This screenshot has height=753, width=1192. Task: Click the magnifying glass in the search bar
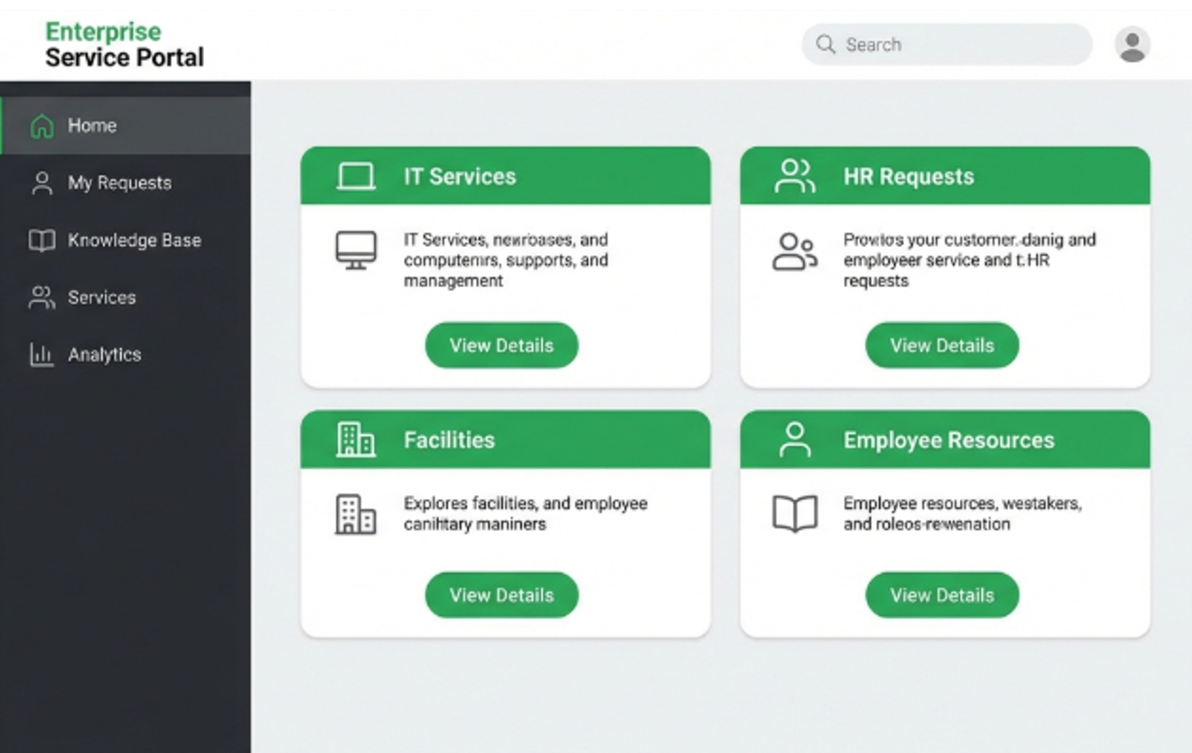(x=825, y=43)
